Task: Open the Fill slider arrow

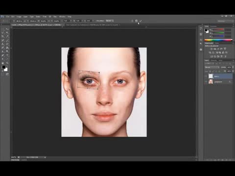Action: coord(233,71)
